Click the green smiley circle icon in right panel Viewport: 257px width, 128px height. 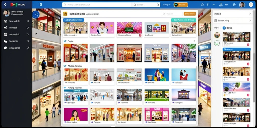[217, 43]
